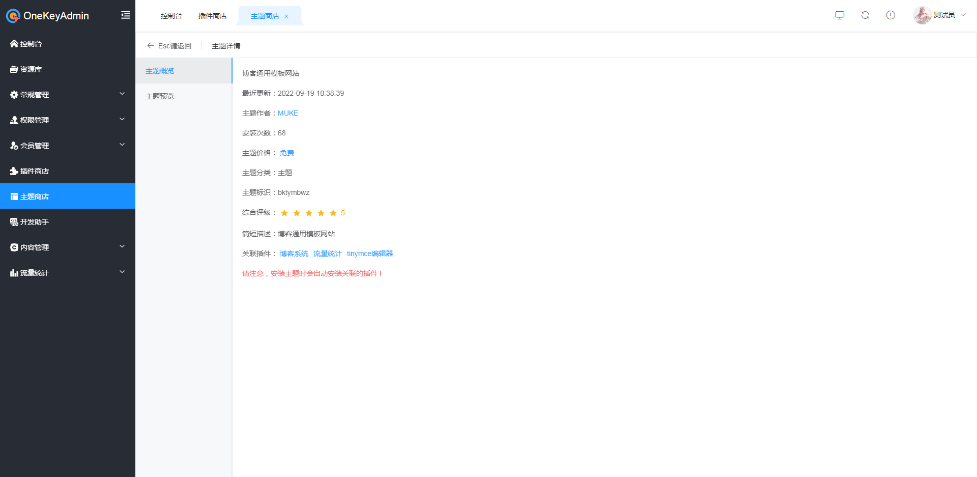This screenshot has width=977, height=477.
Task: Open the 测试员 user dropdown arrow
Action: (x=963, y=15)
